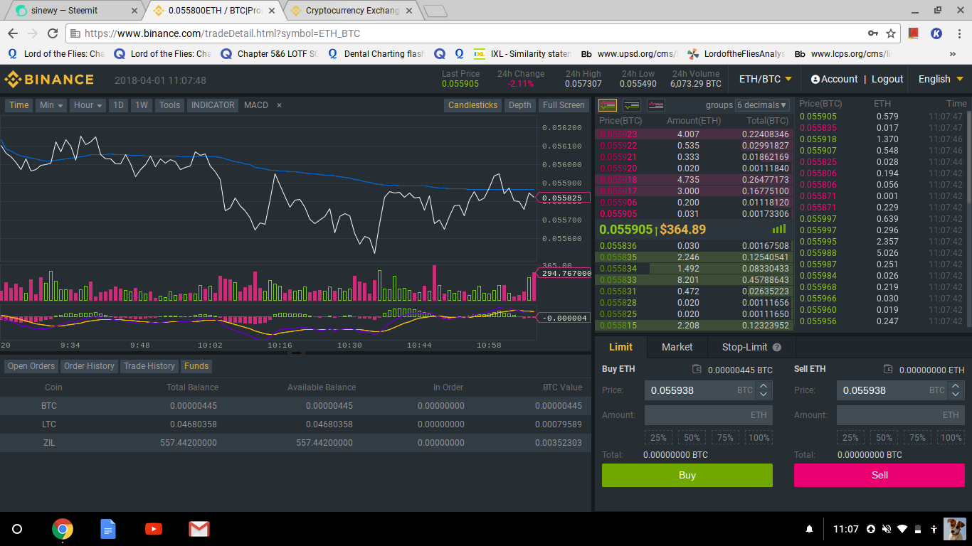Open YouTube from the shelf
The height and width of the screenshot is (546, 972).
(153, 529)
